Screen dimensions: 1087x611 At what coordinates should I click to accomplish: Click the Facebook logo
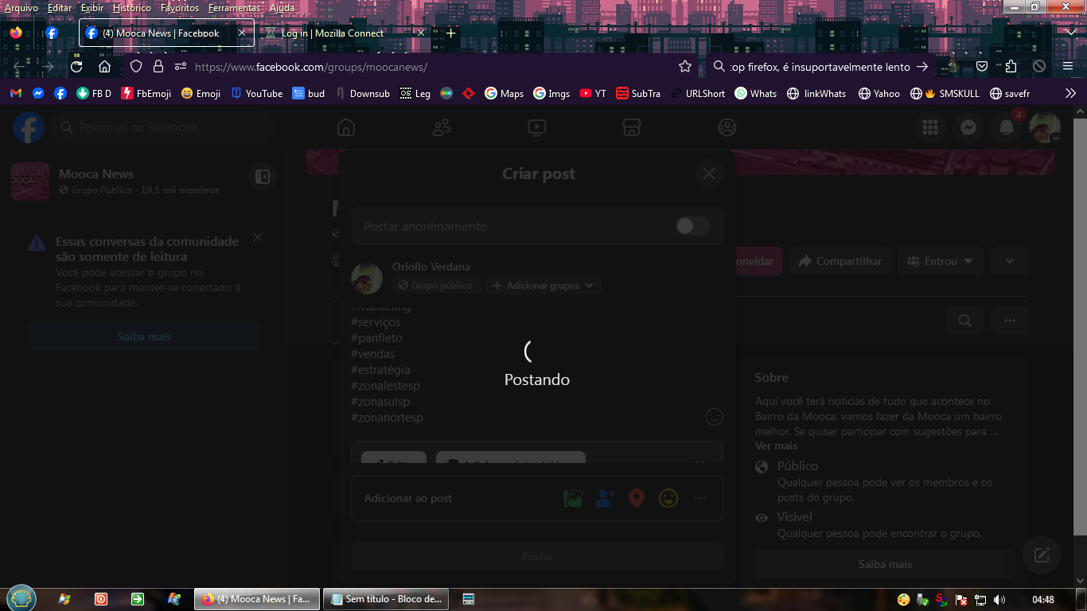click(x=28, y=127)
